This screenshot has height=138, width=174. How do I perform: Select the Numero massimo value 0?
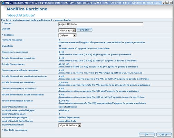pos(59,40)
